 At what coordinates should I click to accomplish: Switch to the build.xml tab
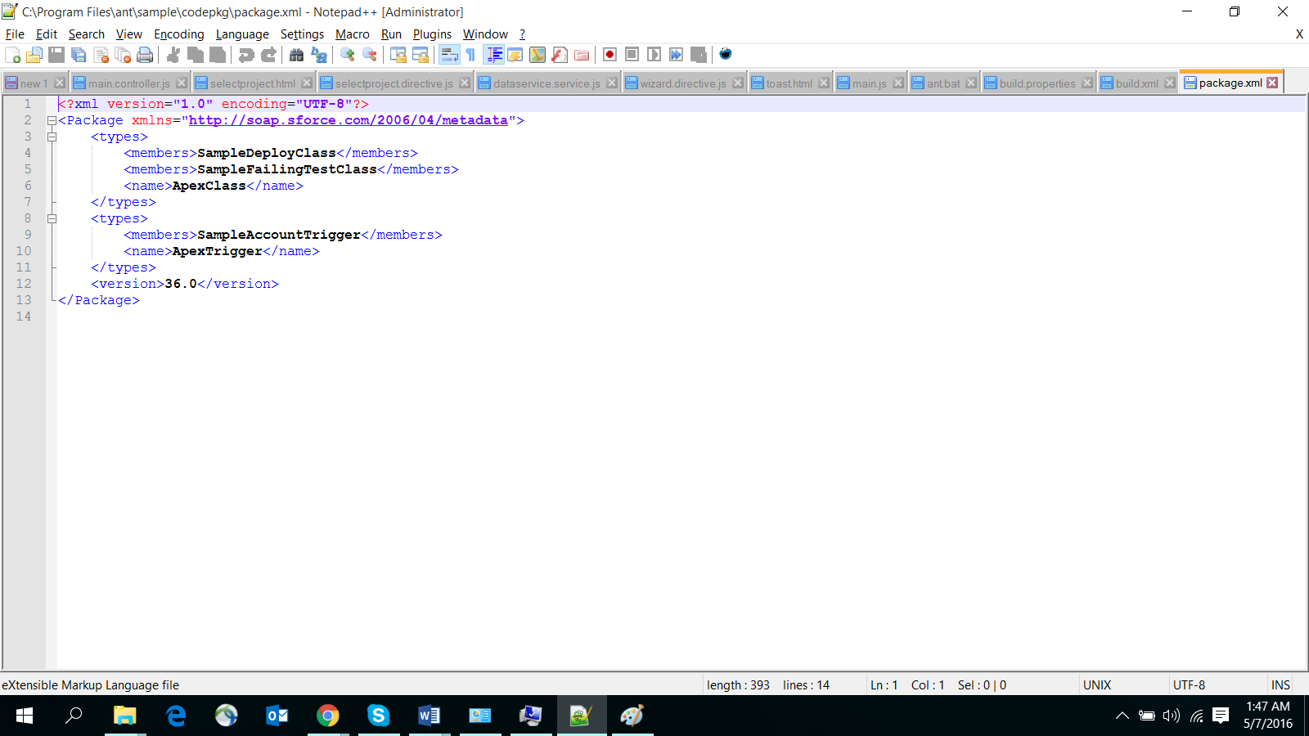coord(1136,83)
